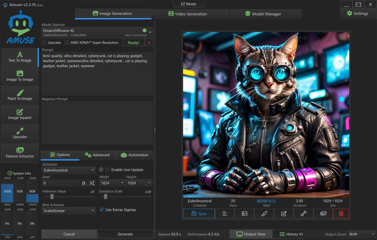Screen dimensions: 377x240
Task: Open the Image To Image mode
Action: pyautogui.click(x=20, y=76)
